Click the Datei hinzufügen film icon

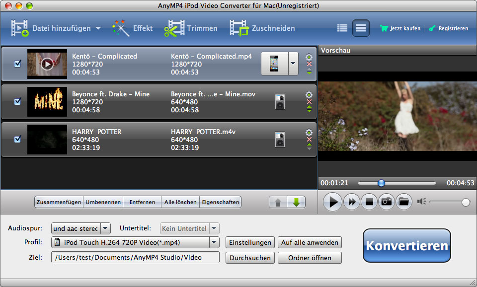coord(20,28)
